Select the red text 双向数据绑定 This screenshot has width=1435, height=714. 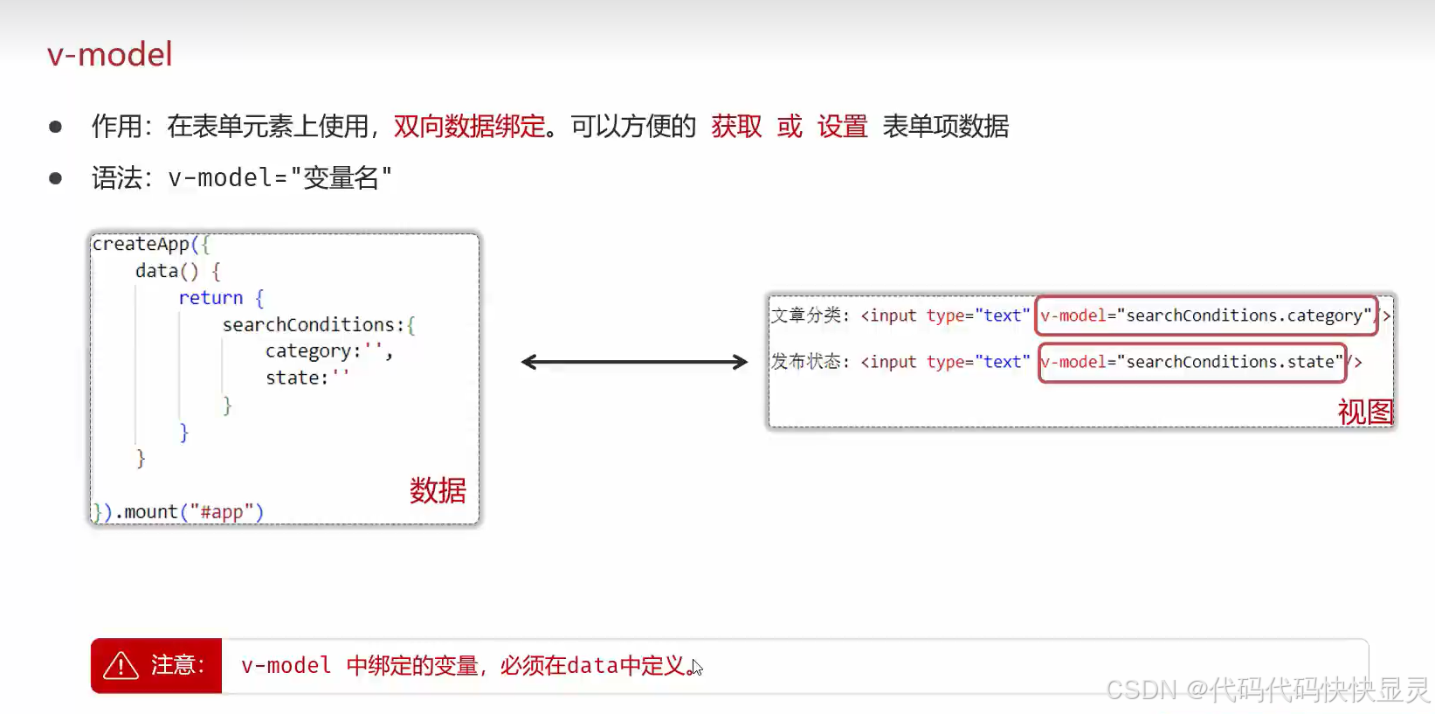click(x=469, y=127)
